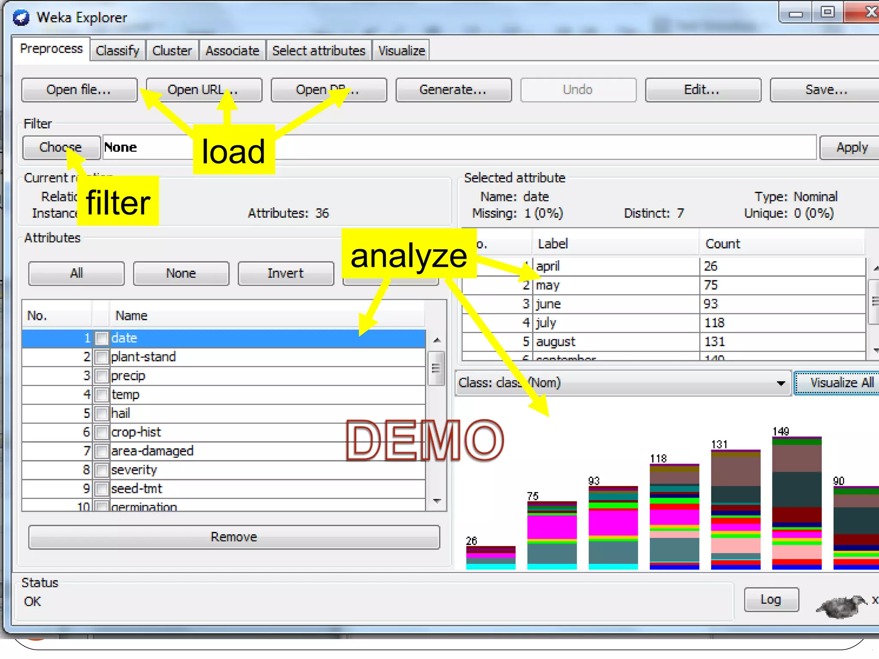Tick the checkbox beside temp attribute
The height and width of the screenshot is (659, 879).
102,395
